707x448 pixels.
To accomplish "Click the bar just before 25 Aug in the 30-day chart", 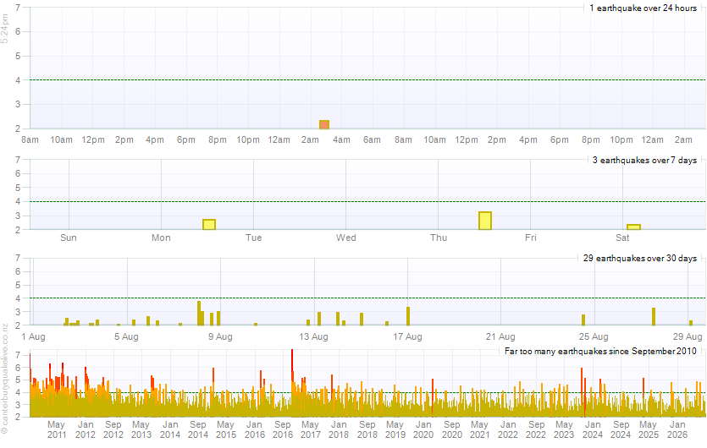I will coord(583,320).
